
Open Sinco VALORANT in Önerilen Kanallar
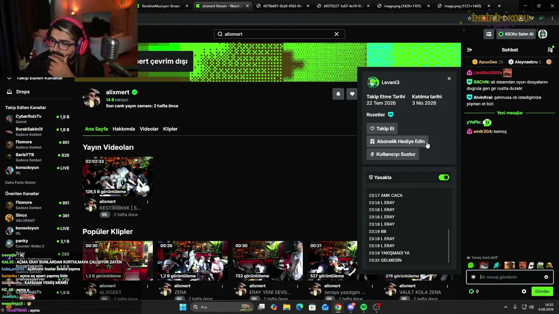[x=38, y=218]
